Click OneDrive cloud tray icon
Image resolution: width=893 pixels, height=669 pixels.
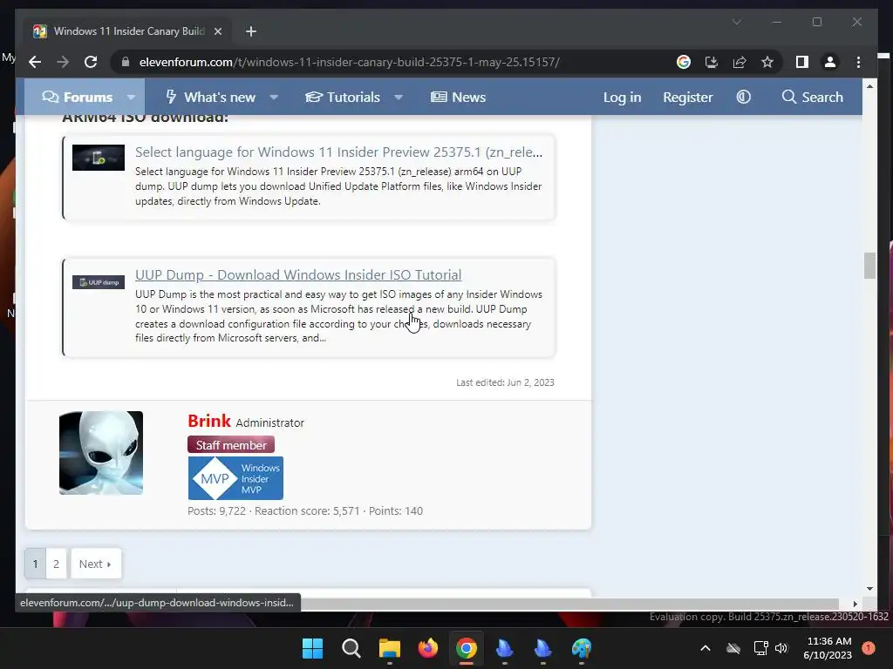[733, 648]
